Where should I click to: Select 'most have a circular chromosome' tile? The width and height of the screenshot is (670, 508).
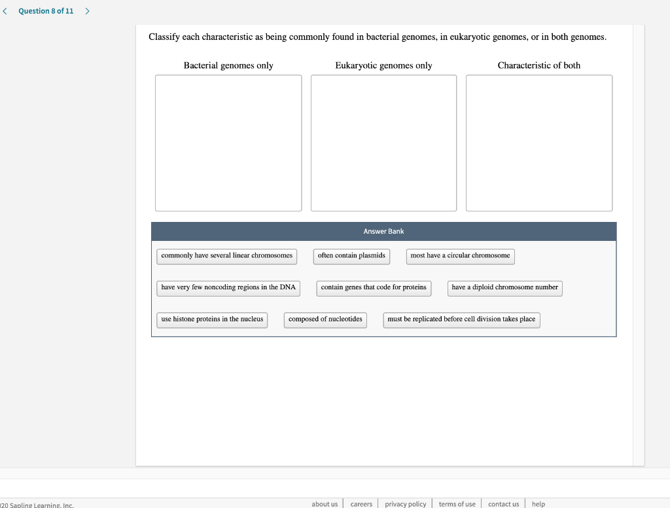tap(460, 257)
